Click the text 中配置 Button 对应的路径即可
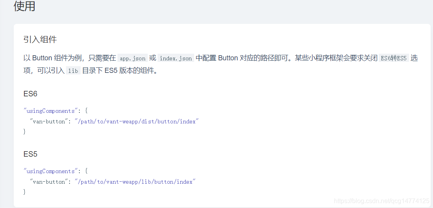Viewport: 433px width, 208px height. [242, 58]
